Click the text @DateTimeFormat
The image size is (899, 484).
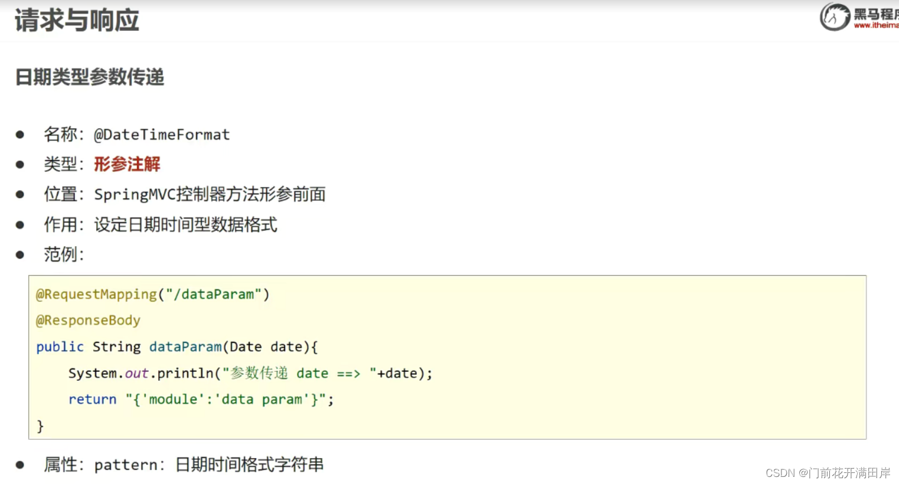[x=162, y=135]
